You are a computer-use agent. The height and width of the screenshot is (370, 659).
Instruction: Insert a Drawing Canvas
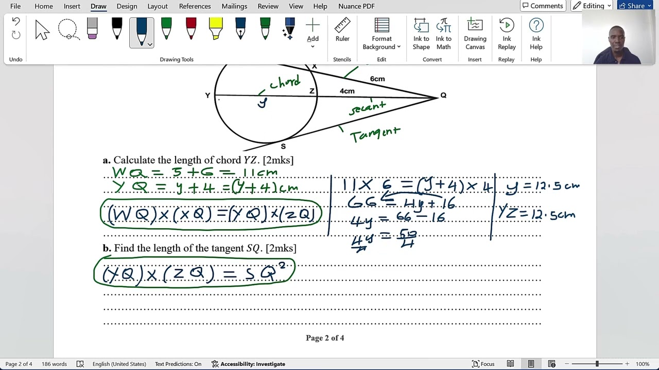[x=475, y=34]
